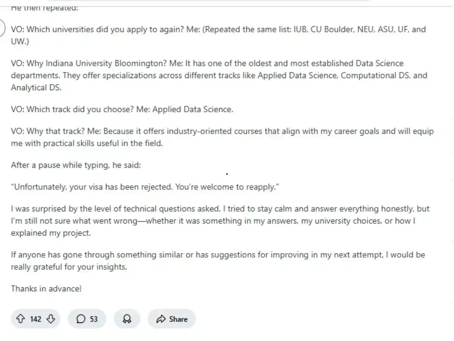Give an award using the ribbon icon

[127, 319]
